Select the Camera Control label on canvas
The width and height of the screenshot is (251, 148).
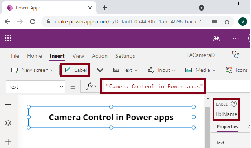coord(111,117)
